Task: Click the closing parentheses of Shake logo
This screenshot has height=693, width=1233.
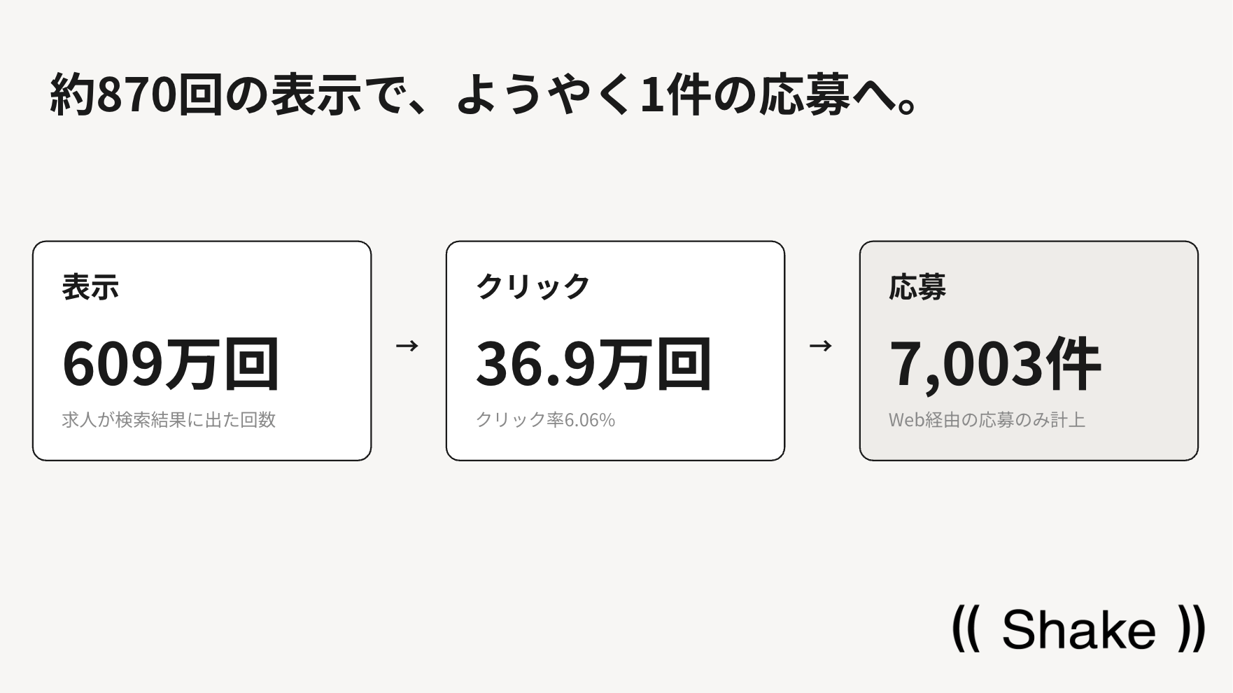Action: (1192, 629)
